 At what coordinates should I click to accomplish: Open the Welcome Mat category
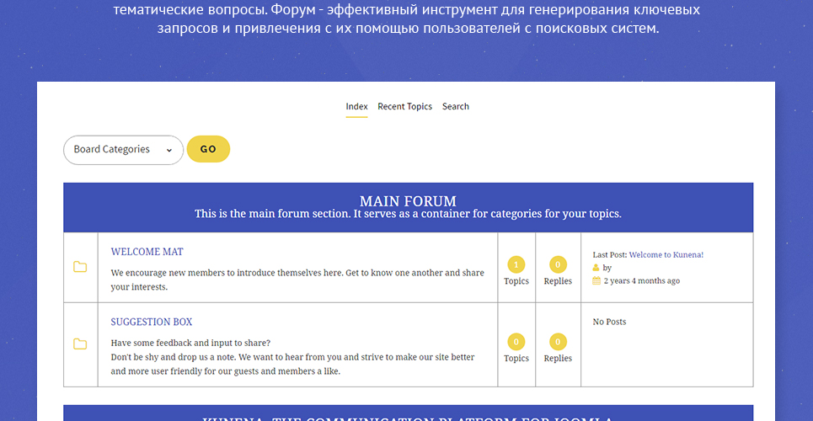[147, 252]
